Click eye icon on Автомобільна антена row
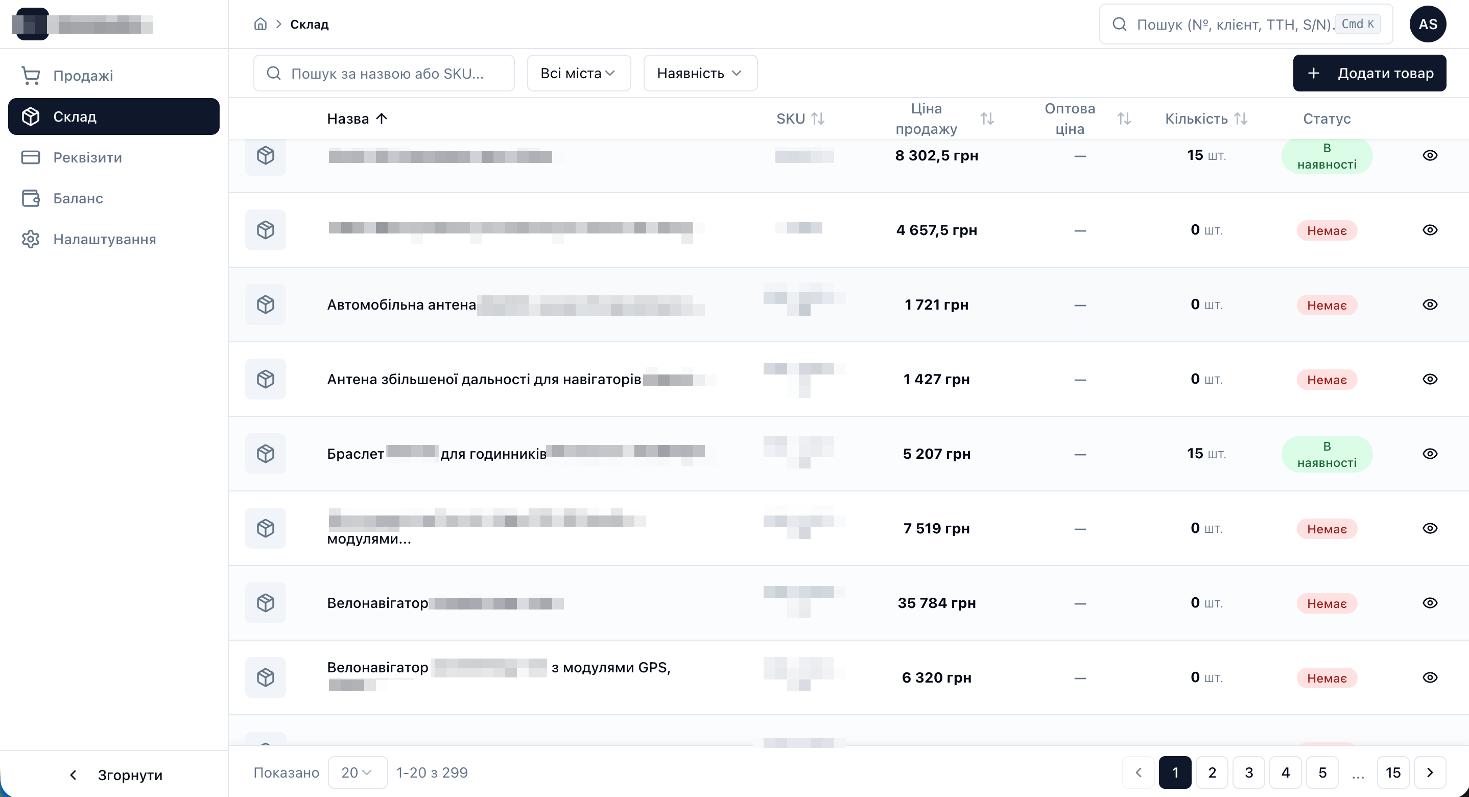This screenshot has width=1469, height=797. [1430, 304]
